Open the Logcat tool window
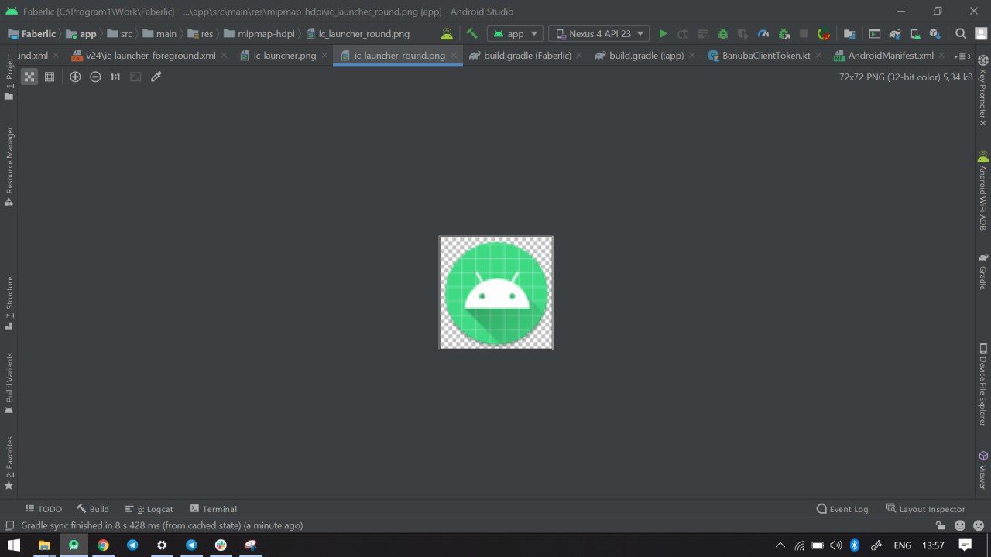The width and height of the screenshot is (991, 557). [149, 509]
